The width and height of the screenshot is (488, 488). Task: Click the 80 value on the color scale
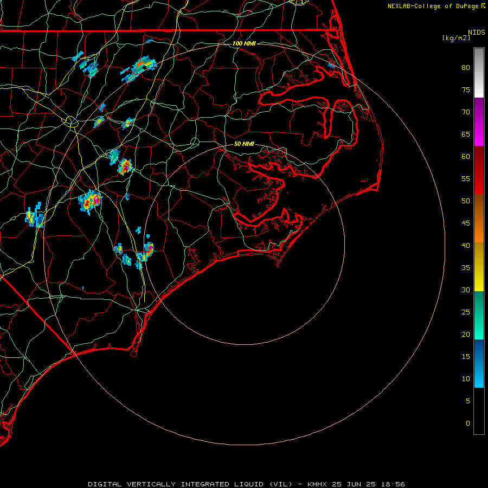[x=466, y=68]
